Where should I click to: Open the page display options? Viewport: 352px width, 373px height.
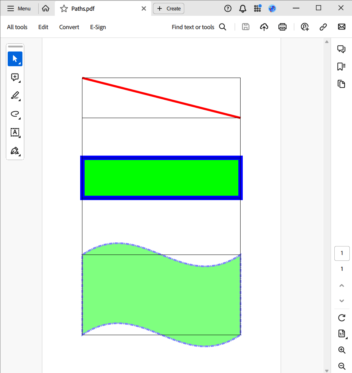click(x=342, y=334)
